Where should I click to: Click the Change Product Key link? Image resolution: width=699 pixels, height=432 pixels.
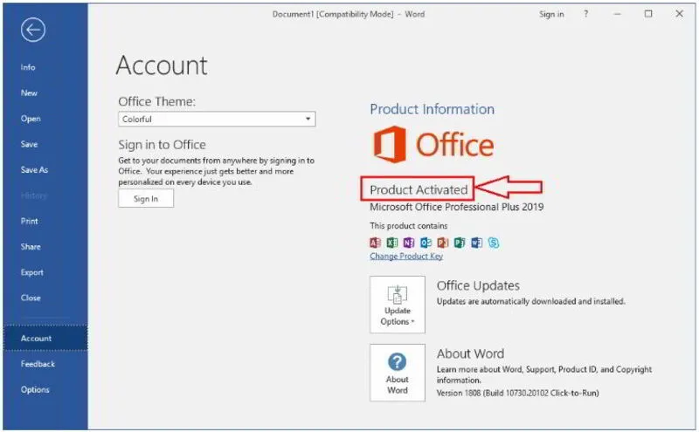[x=406, y=256]
